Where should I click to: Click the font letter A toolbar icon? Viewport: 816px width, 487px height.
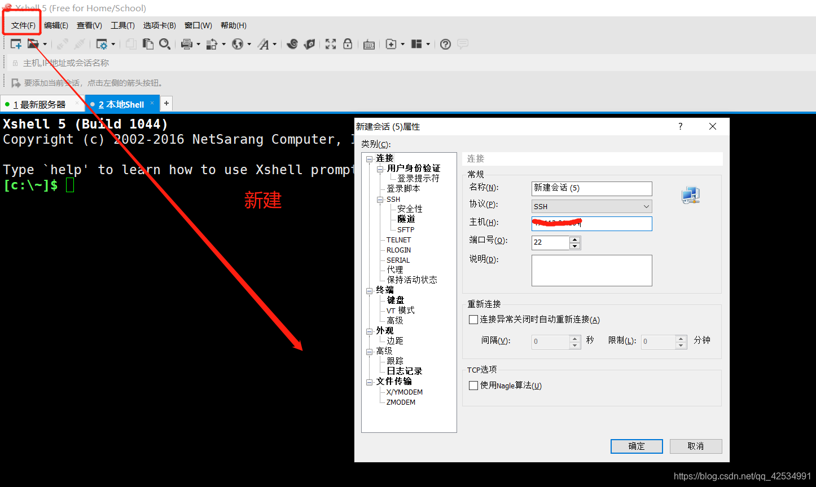264,44
